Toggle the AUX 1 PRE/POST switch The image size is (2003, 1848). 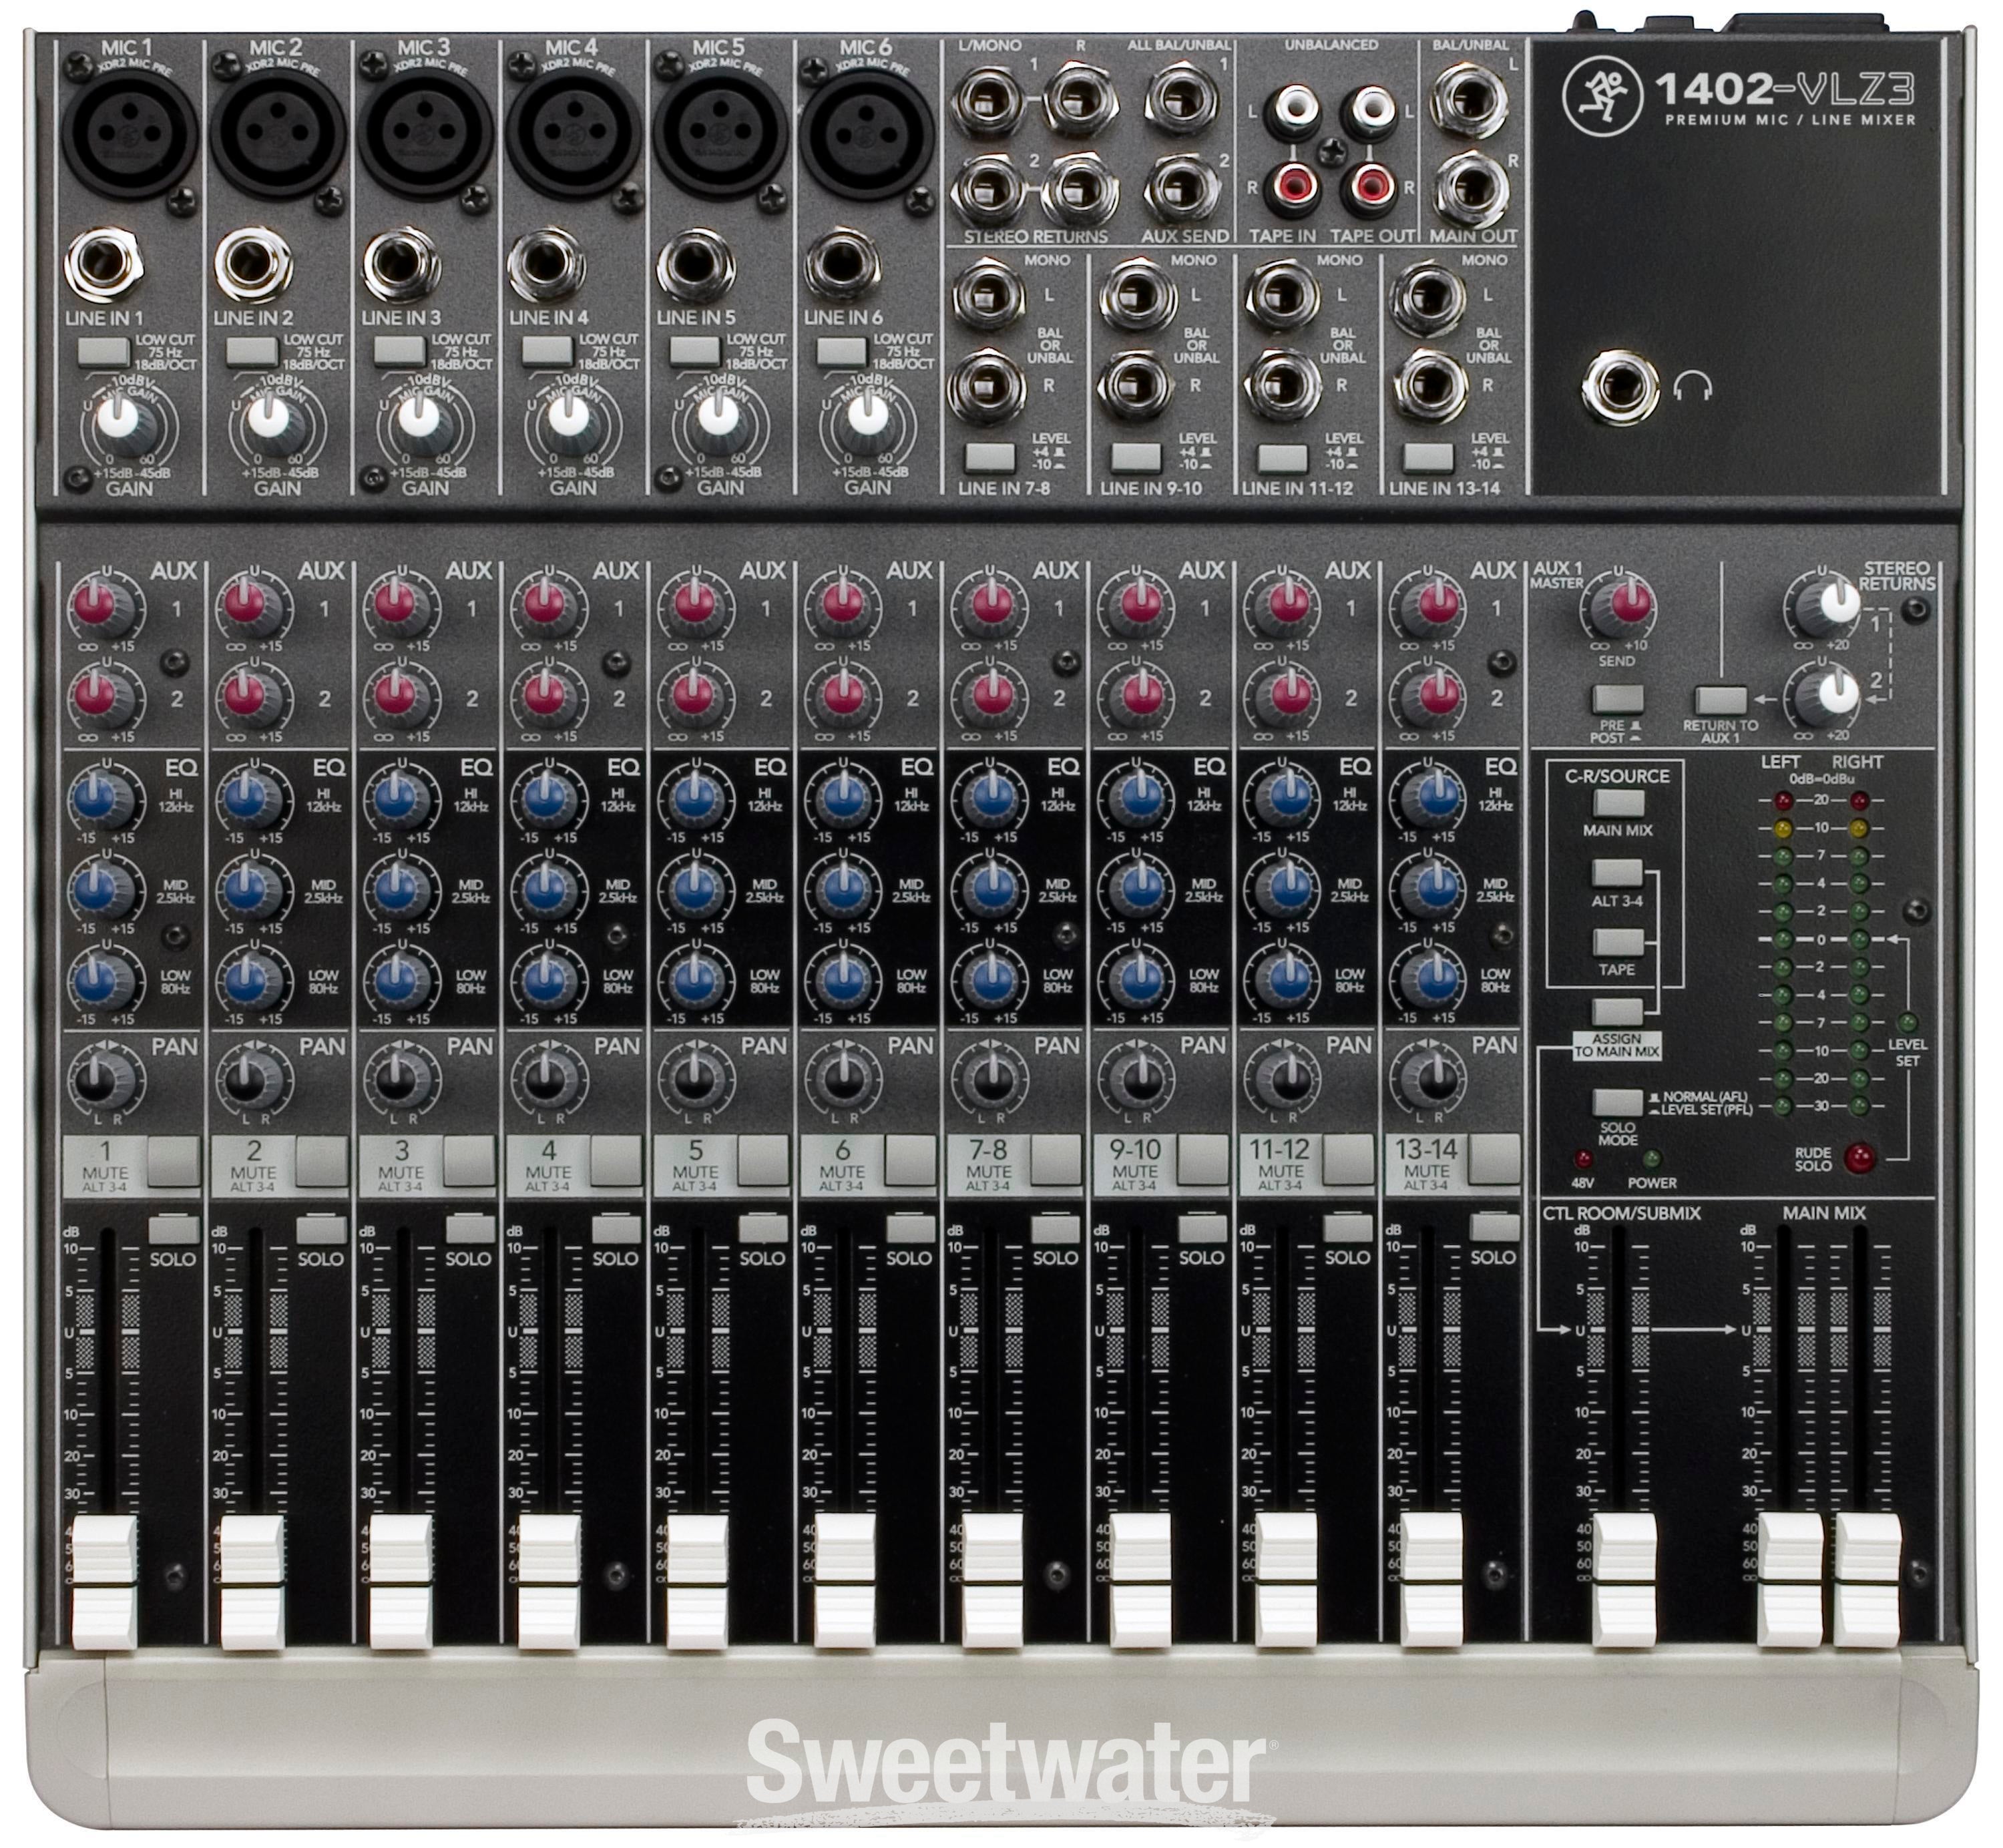(x=1618, y=697)
